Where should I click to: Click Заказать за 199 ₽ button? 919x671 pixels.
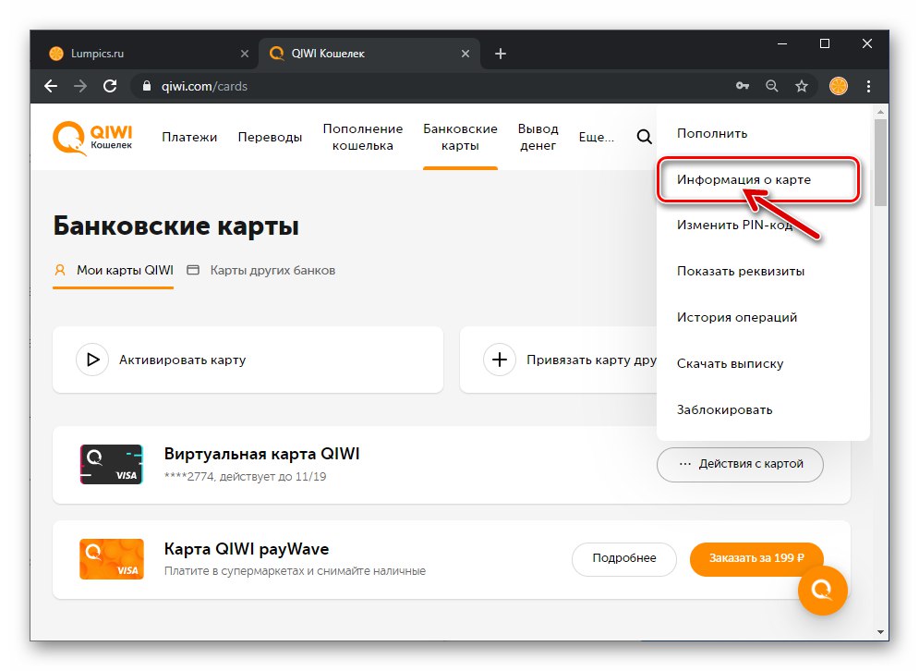[756, 558]
